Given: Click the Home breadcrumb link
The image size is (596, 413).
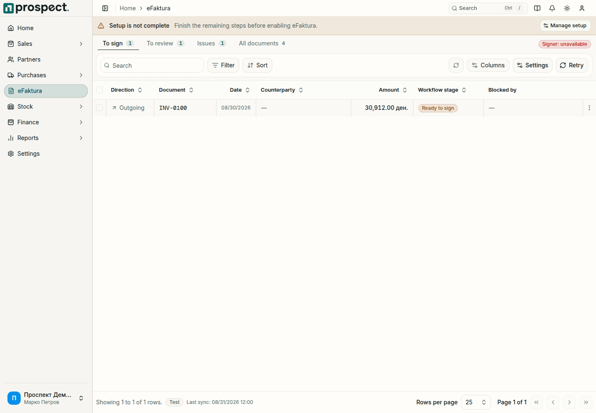Looking at the screenshot, I should pos(127,8).
